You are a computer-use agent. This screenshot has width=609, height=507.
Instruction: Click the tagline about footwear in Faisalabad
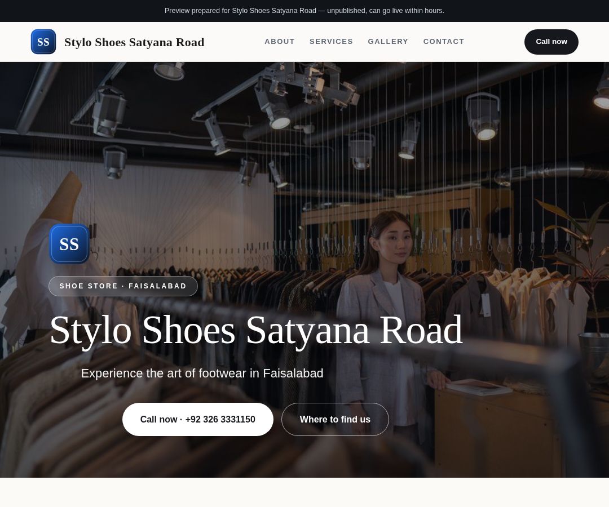202,373
